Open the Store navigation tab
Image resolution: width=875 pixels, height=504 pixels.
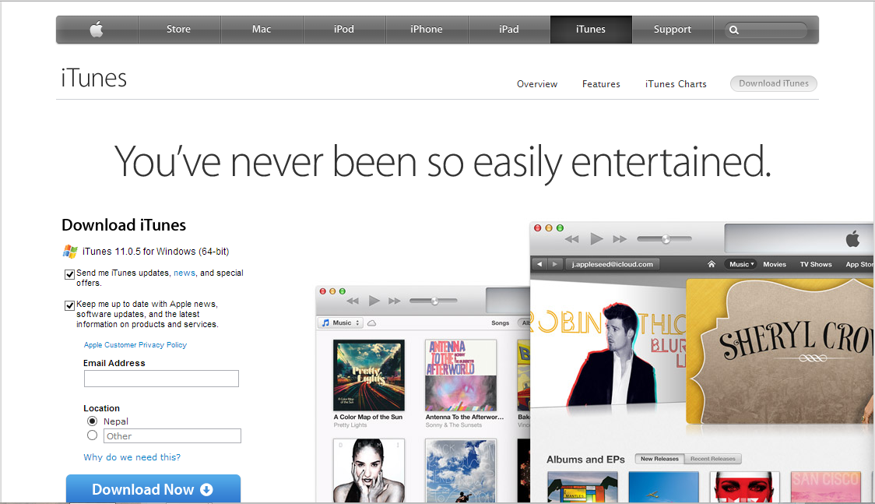178,29
